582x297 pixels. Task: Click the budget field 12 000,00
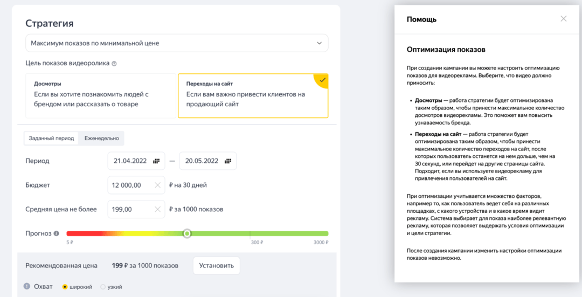pos(136,185)
